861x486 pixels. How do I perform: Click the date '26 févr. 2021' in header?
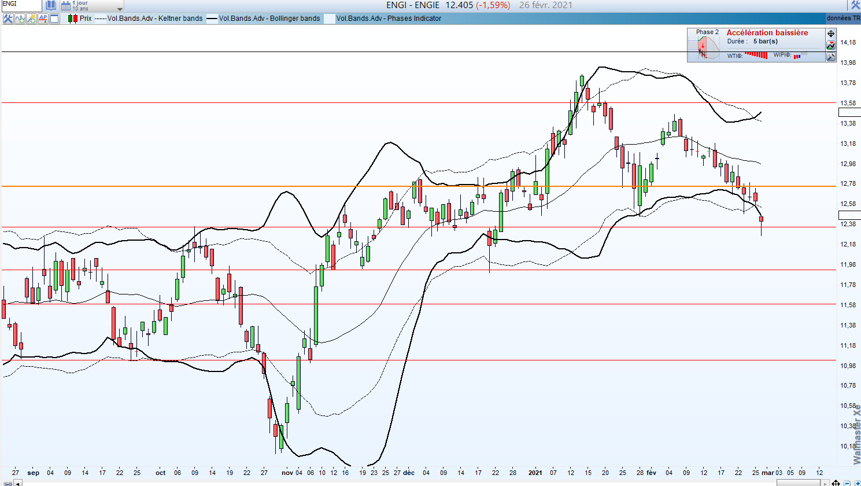(546, 5)
